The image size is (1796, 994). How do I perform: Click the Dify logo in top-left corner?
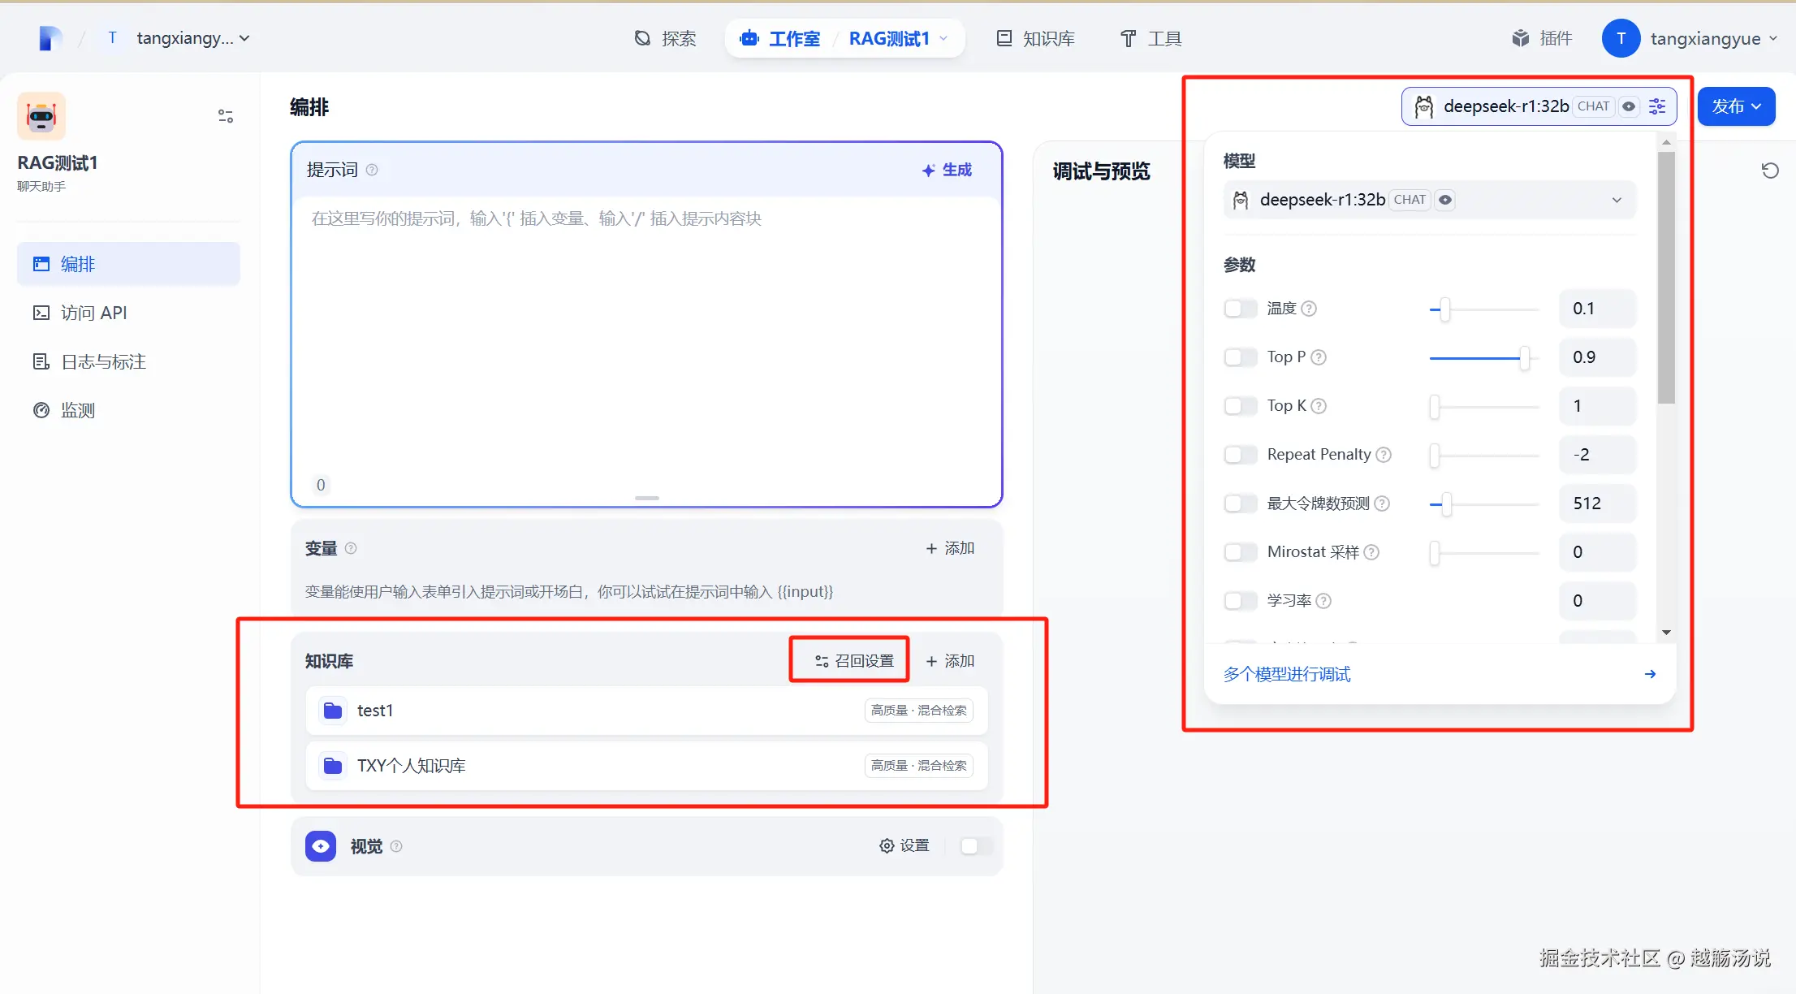click(50, 38)
